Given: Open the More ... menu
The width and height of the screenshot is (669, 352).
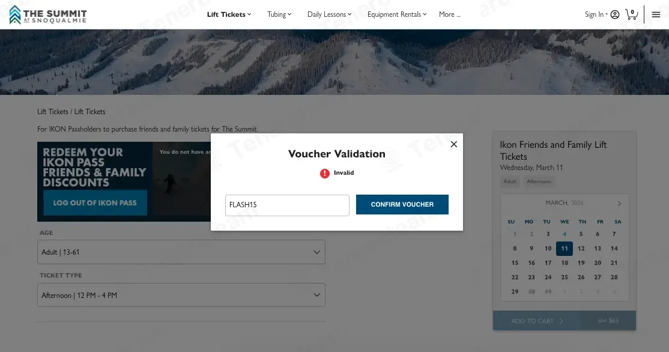Looking at the screenshot, I should pos(450,14).
